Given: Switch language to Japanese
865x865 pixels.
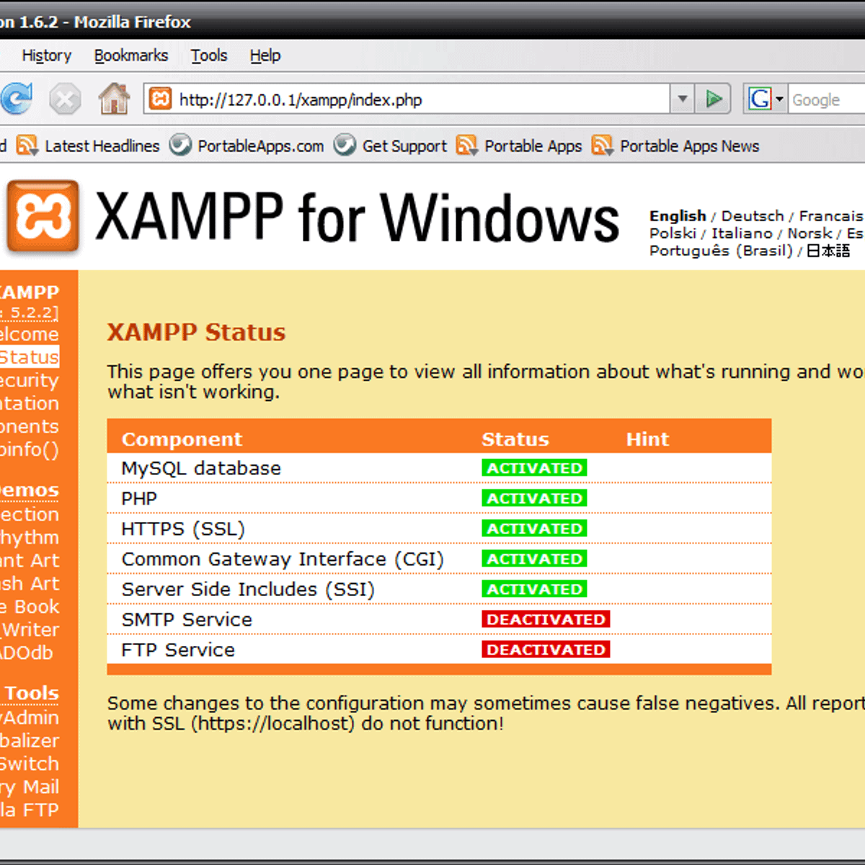Looking at the screenshot, I should pos(828,251).
